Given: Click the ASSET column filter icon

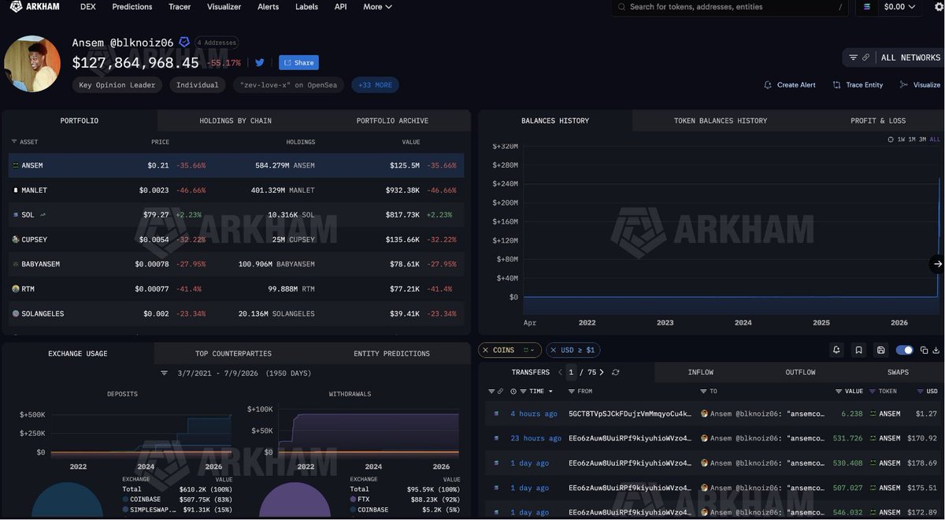Looking at the screenshot, I should tap(13, 142).
